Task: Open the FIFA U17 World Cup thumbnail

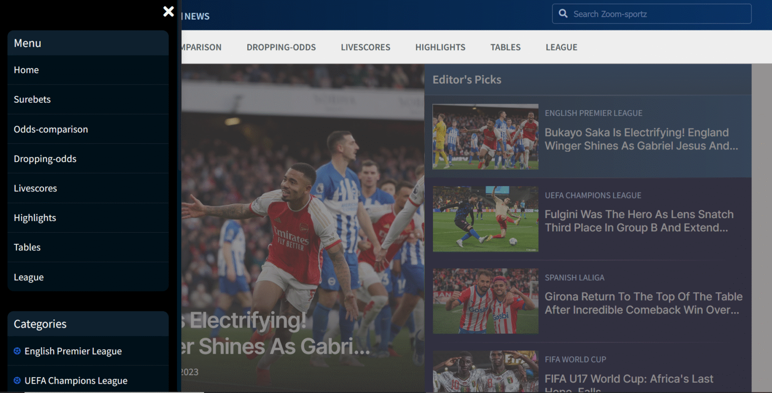Action: coord(486,371)
